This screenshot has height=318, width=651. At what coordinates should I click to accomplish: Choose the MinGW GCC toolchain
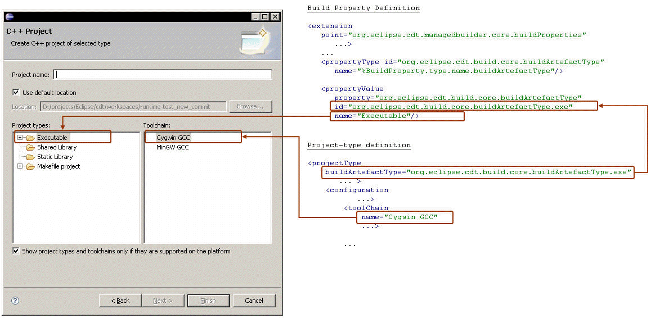pos(172,147)
